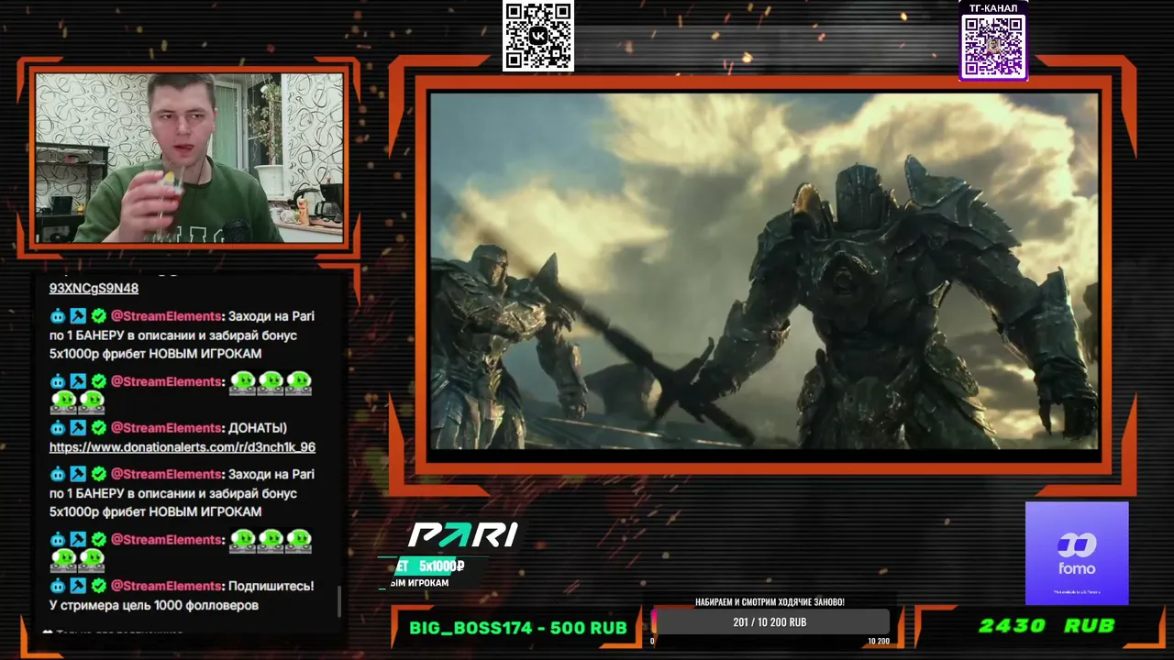Open the donationalerts.com donation link
Image resolution: width=1174 pixels, height=660 pixels.
(183, 447)
